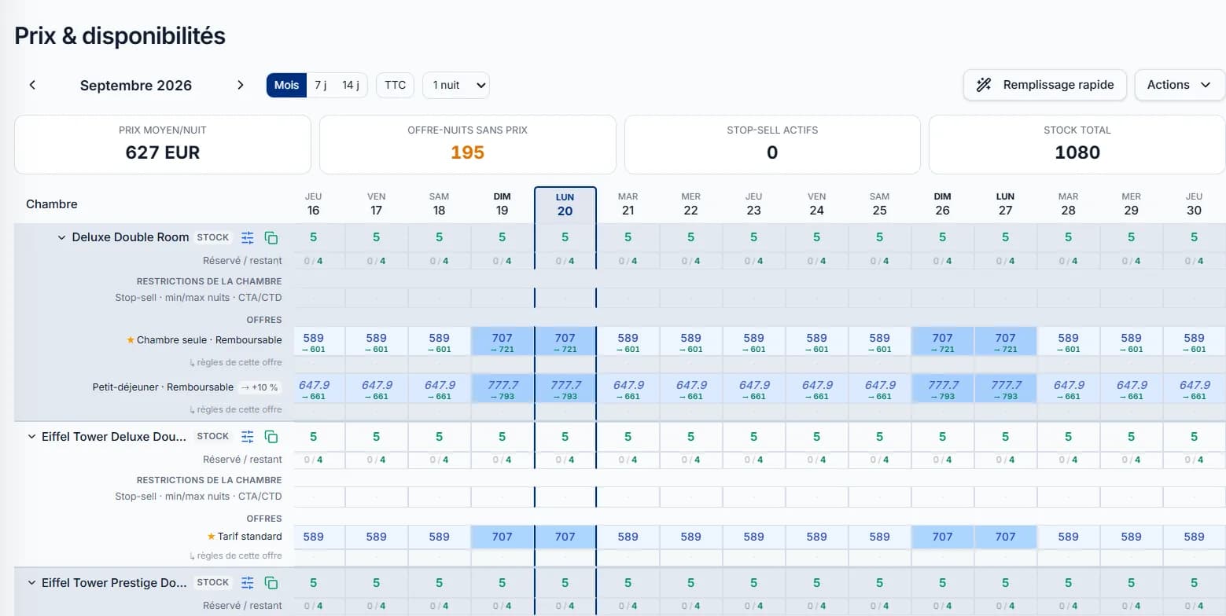
Task: Collapse the Eiffel Tower Deluxe Dou... section
Action: click(32, 436)
